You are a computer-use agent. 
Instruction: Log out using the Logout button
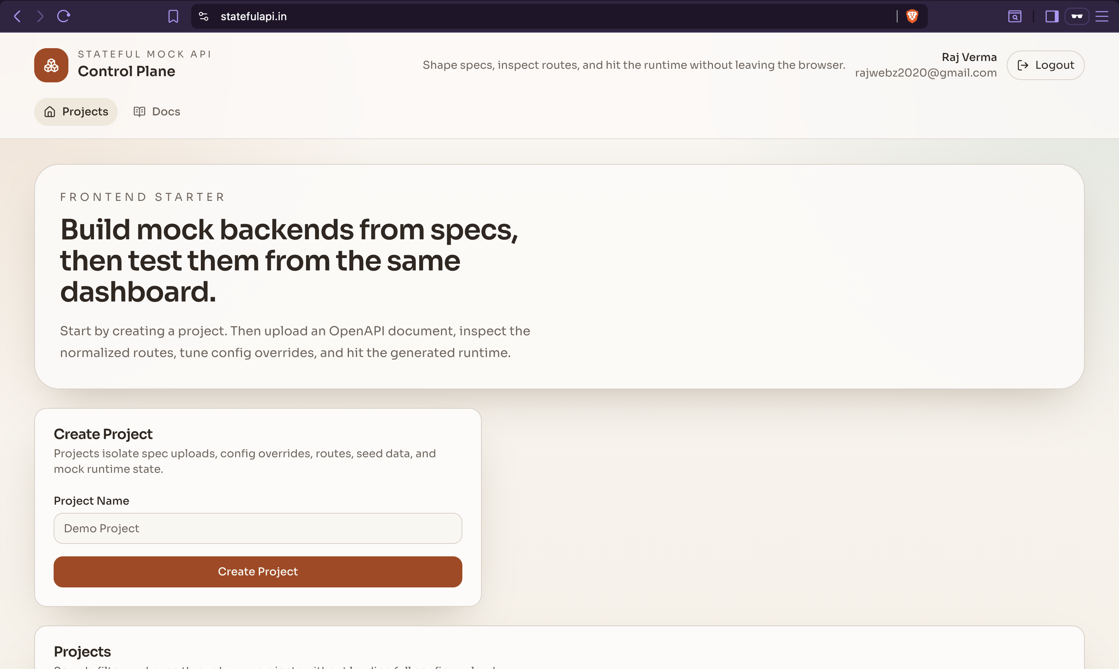pos(1045,65)
